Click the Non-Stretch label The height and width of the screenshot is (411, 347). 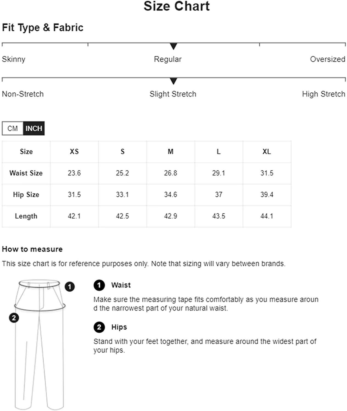click(23, 94)
